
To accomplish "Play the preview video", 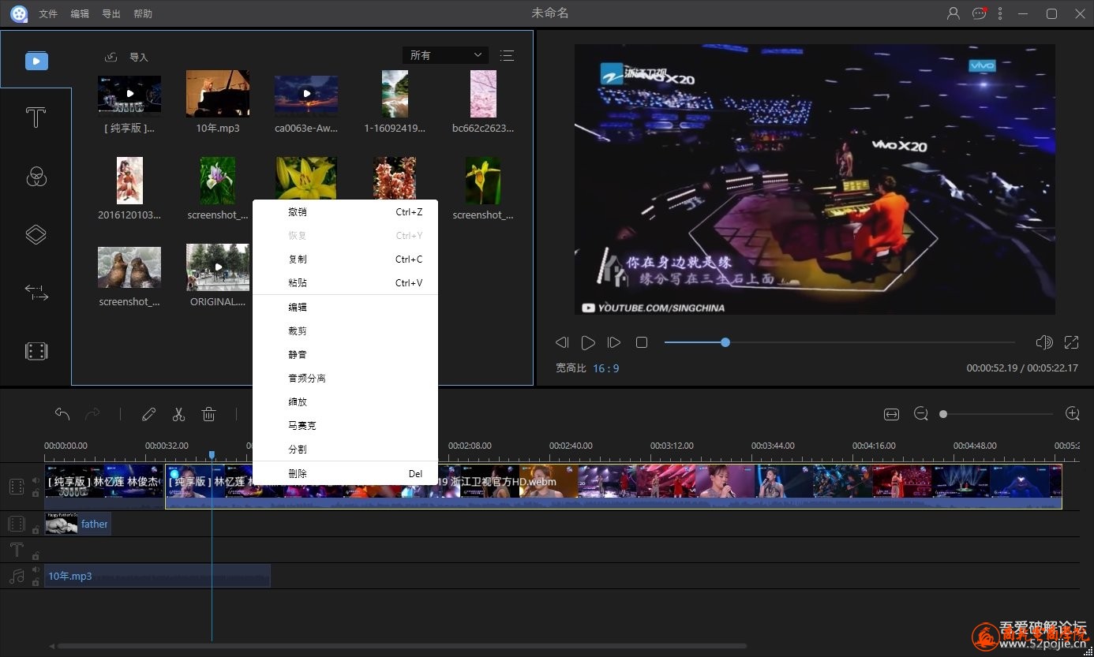I will click(588, 342).
